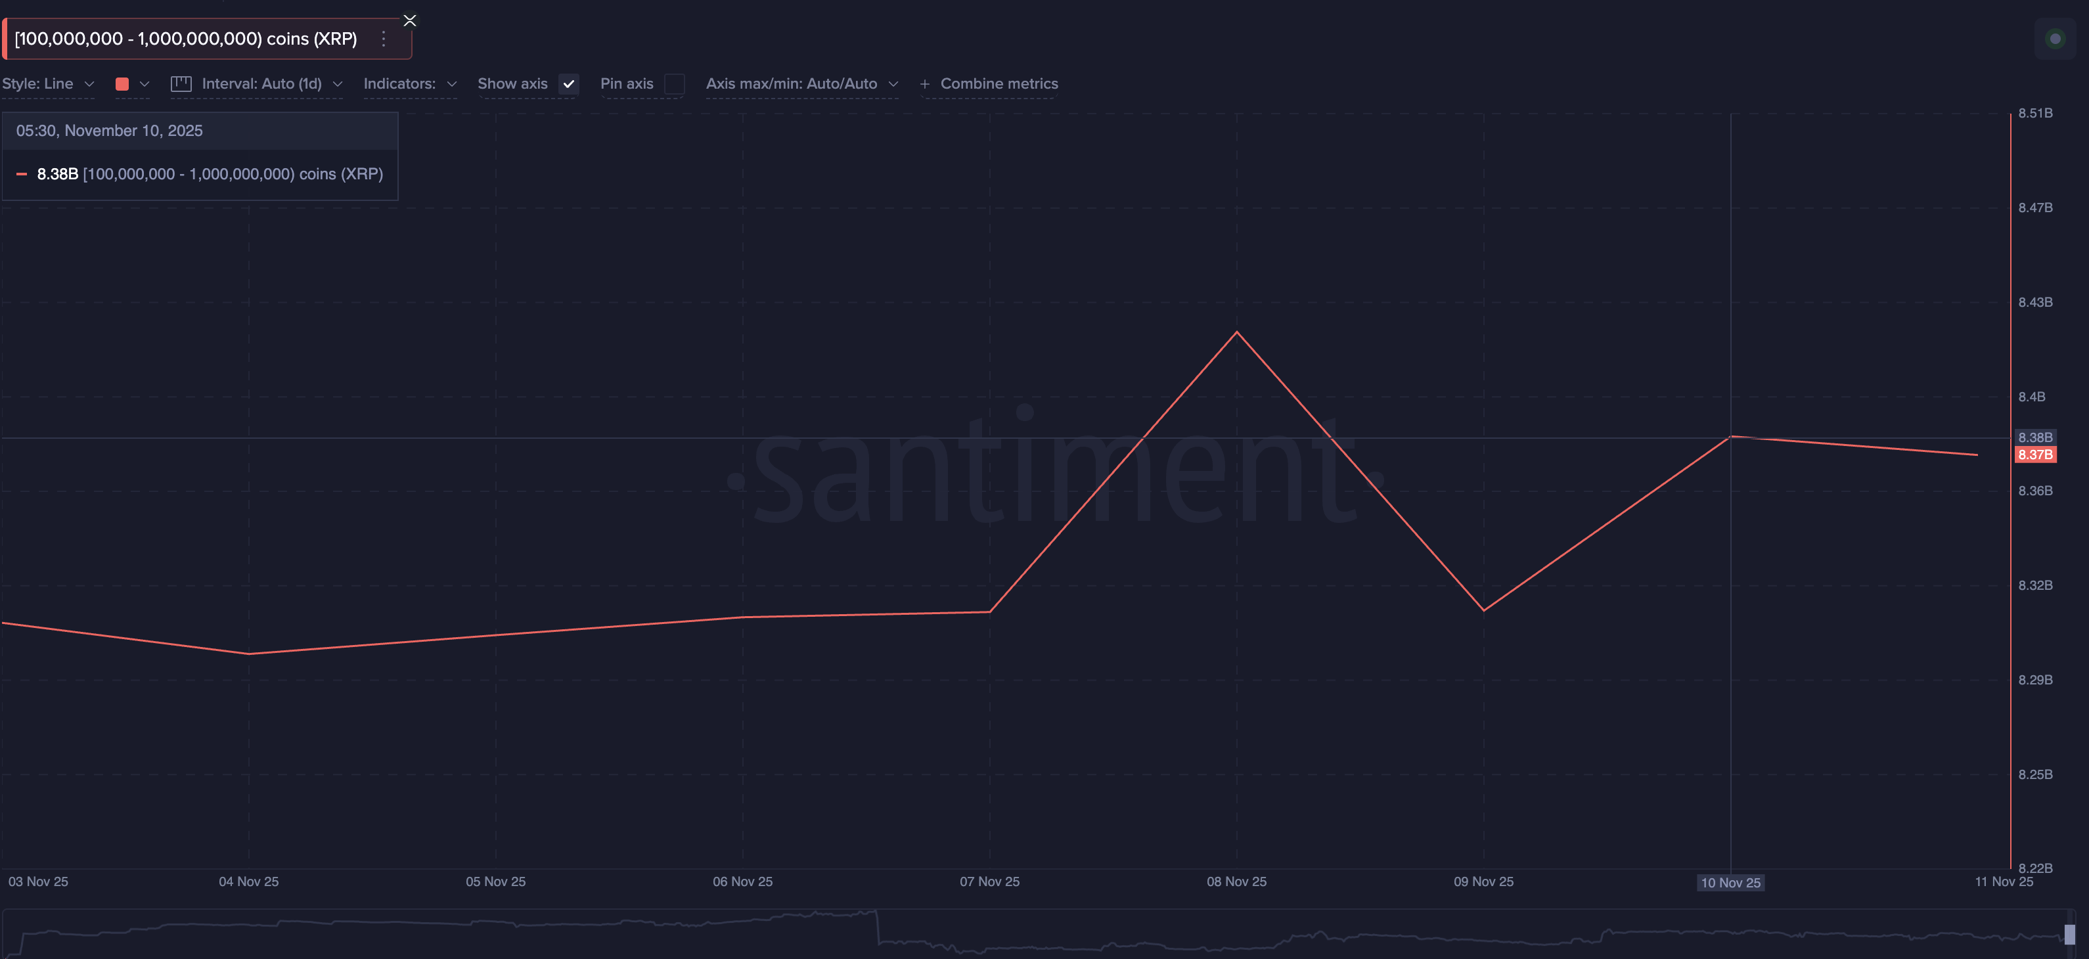
Task: Click the plus icon beside Combine metrics
Action: pos(924,83)
